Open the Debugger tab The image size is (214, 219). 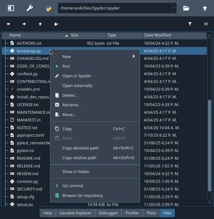(x=108, y=213)
